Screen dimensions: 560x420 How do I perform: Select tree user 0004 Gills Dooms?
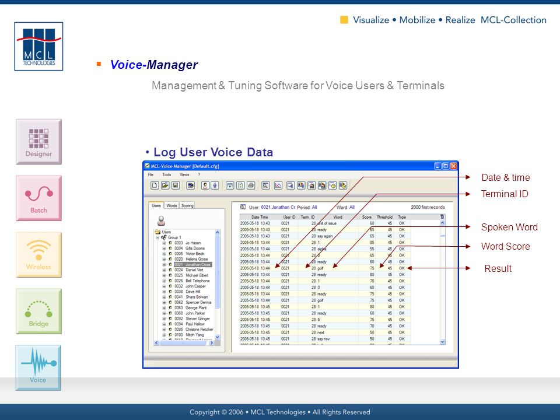(190, 249)
